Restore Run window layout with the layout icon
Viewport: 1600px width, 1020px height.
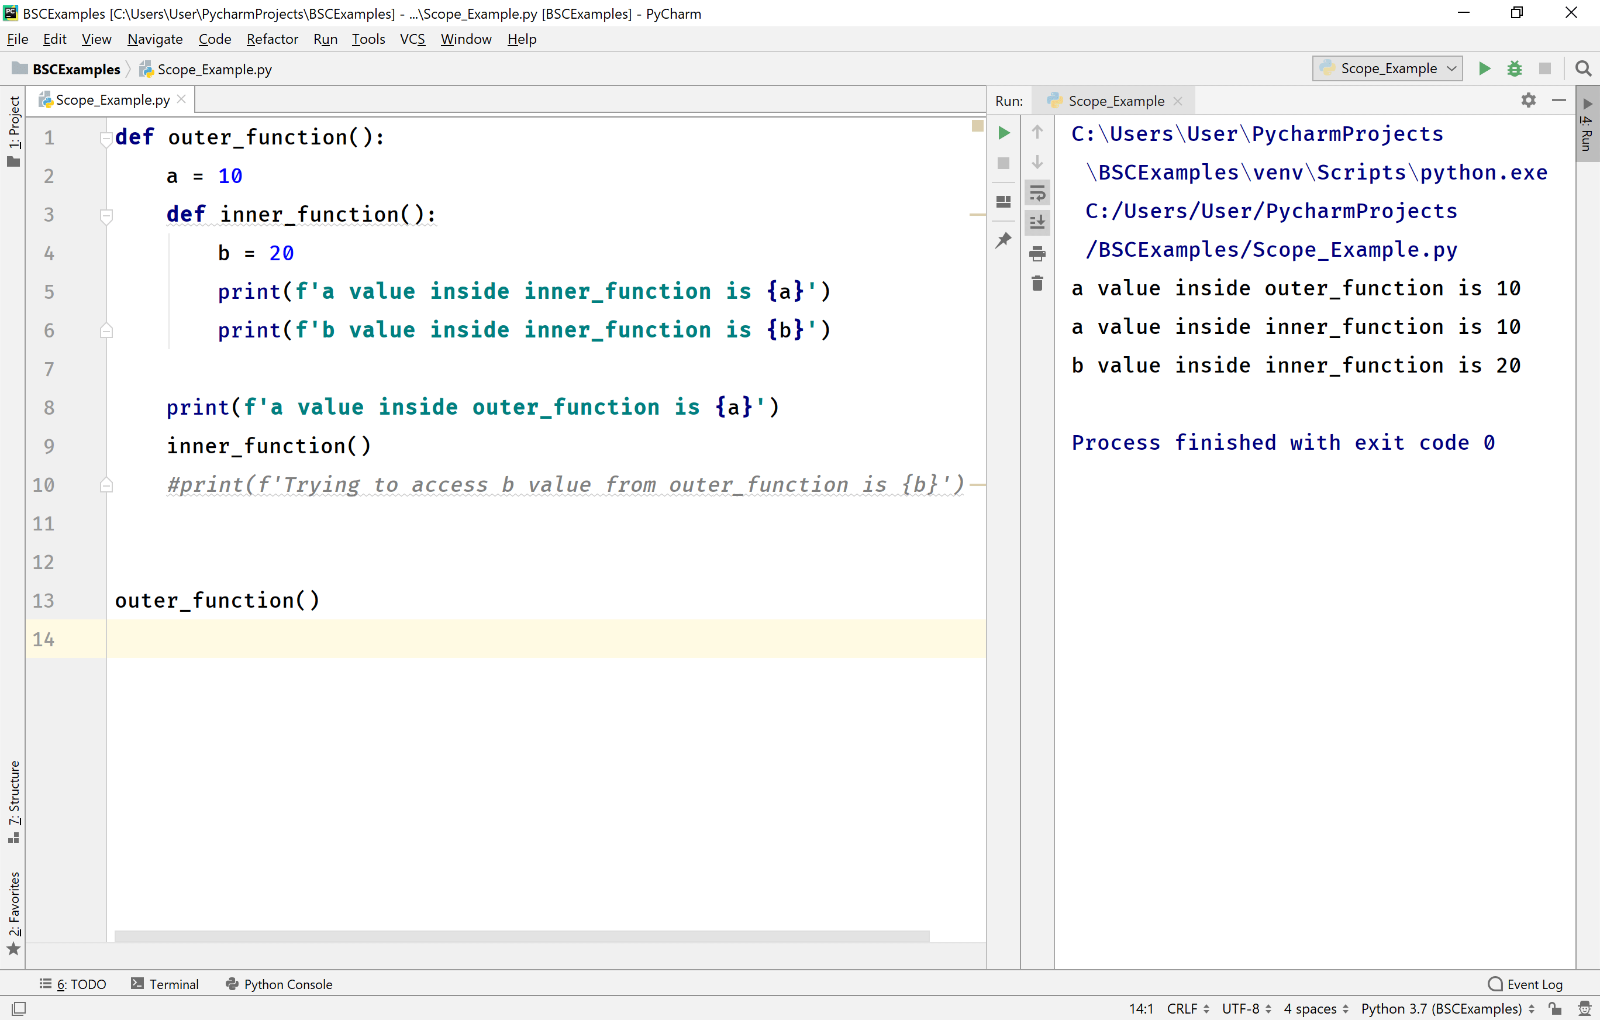point(1004,201)
